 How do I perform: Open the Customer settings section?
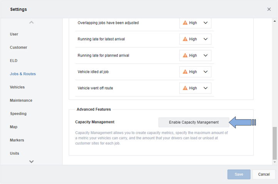18,47
